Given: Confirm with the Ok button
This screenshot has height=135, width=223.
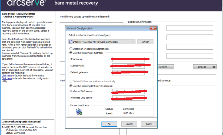Looking at the screenshot, I should point(109,124).
